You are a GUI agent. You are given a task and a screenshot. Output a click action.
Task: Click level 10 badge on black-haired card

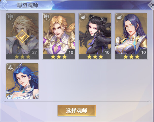(107, 52)
